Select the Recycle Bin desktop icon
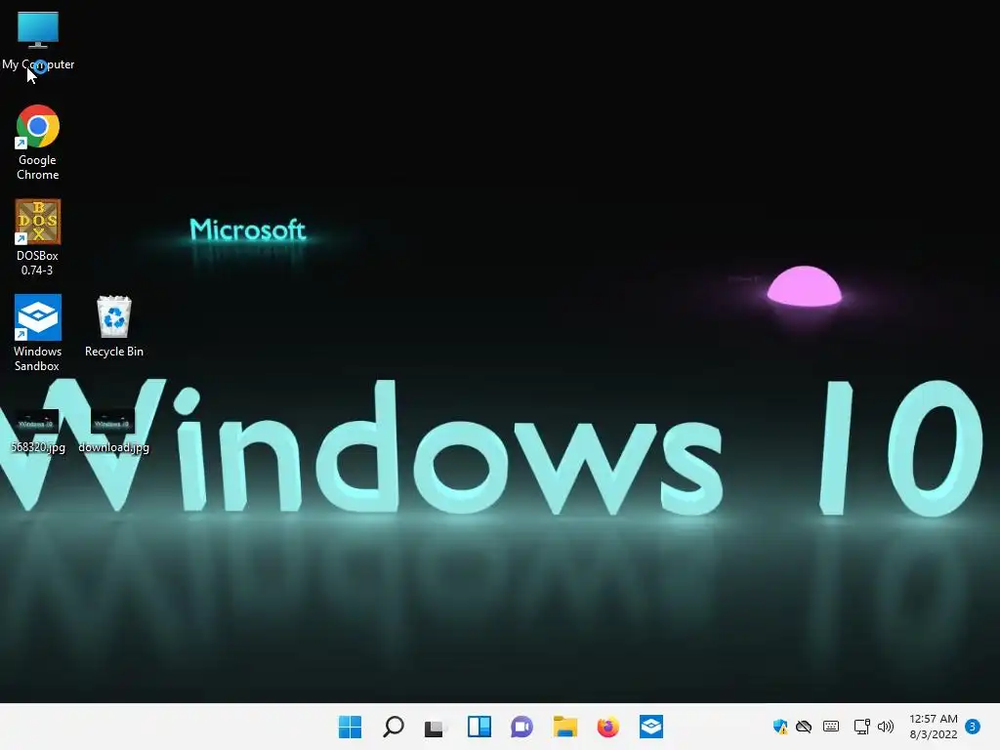 click(114, 326)
